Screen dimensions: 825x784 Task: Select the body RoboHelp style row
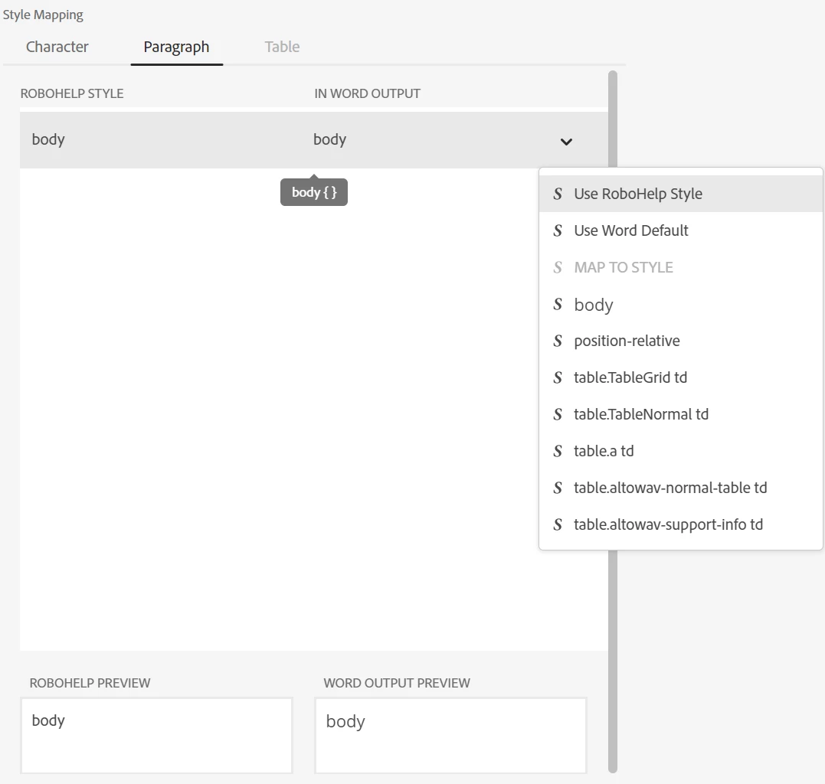pos(313,140)
